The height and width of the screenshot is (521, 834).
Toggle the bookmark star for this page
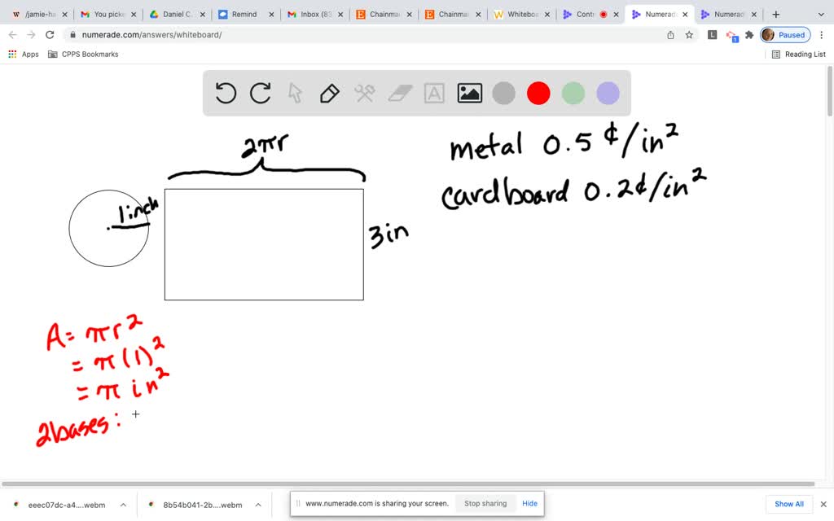(x=689, y=35)
